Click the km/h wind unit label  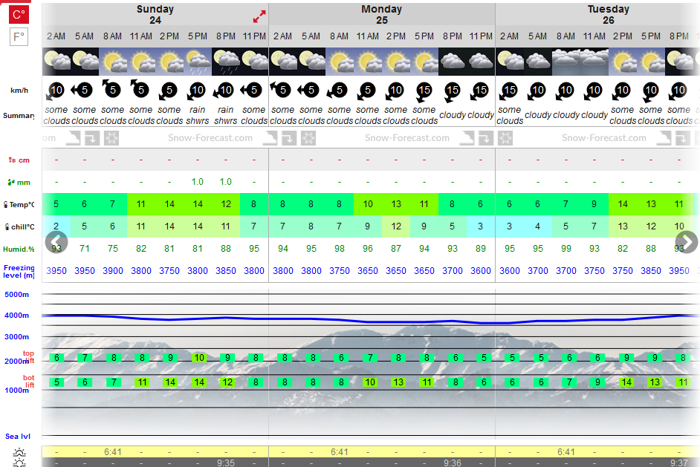19,90
